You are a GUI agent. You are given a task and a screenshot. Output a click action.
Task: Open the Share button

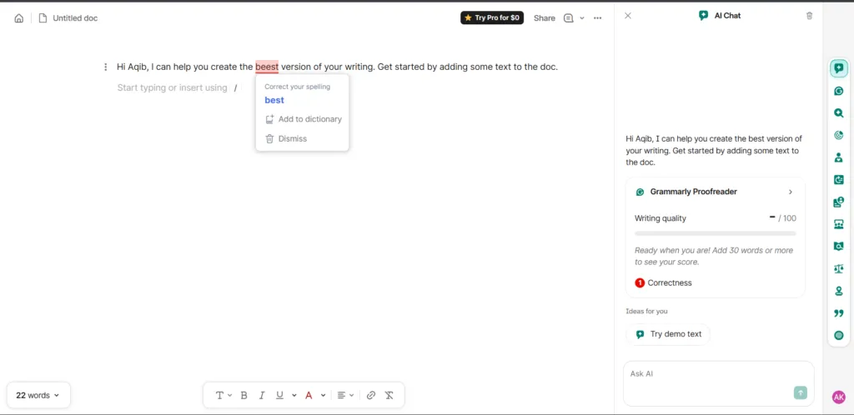coord(544,18)
